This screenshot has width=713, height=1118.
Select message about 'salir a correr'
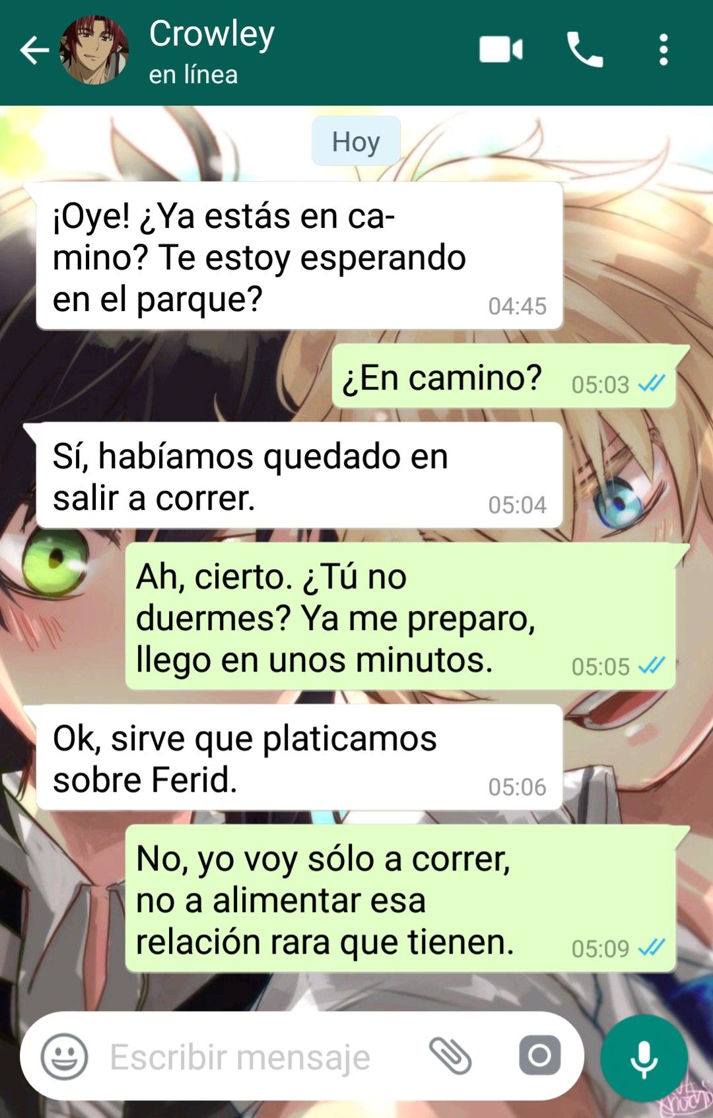click(x=299, y=475)
